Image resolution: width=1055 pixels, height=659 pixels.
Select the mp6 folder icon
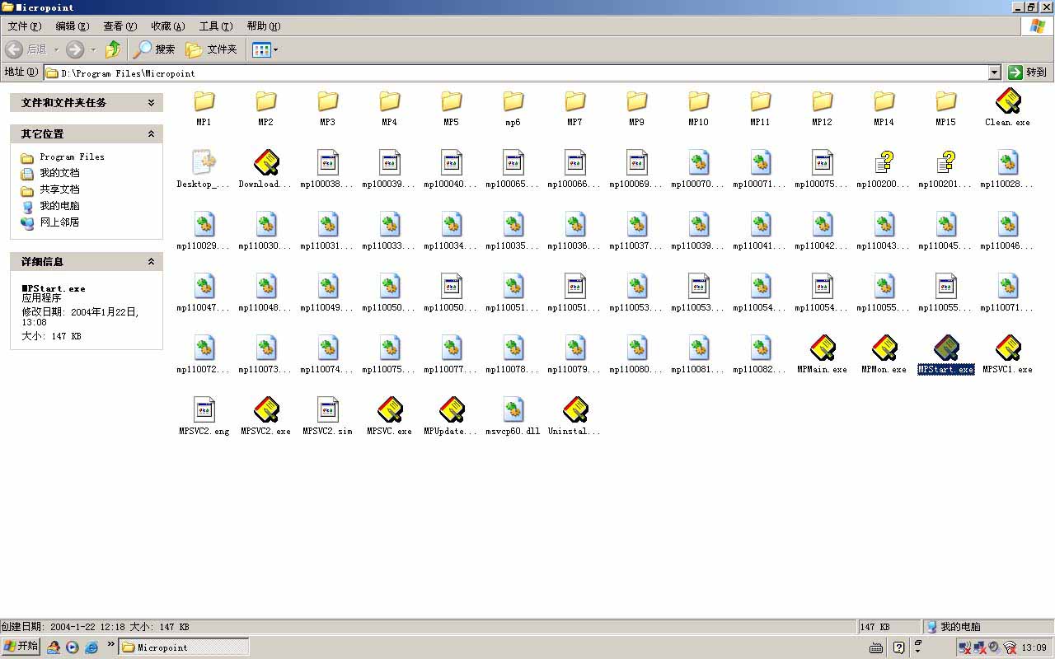click(x=513, y=101)
